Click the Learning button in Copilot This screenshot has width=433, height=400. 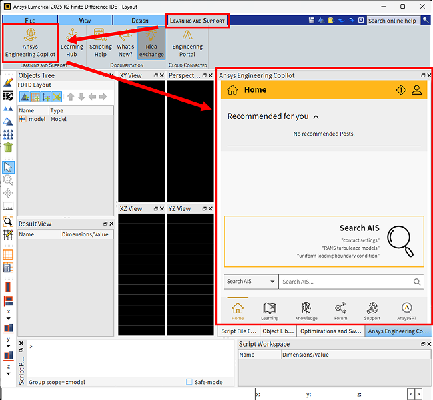click(x=270, y=310)
